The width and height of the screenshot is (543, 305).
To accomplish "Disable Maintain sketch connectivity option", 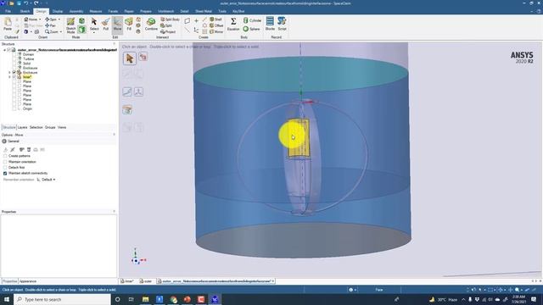I will tap(5, 173).
